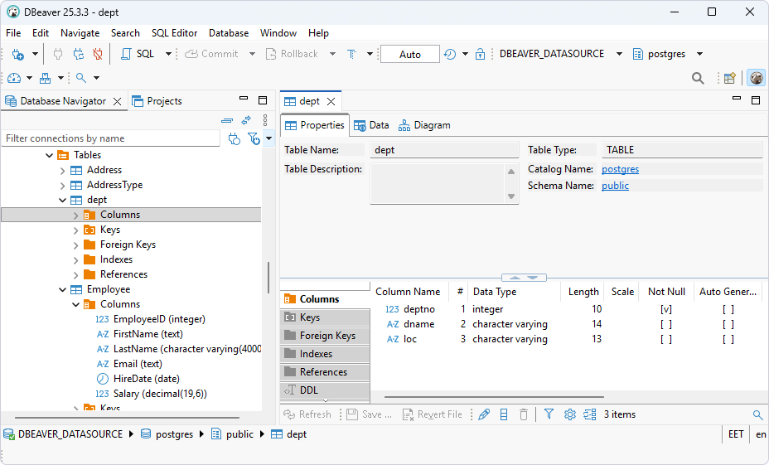Click properties panel collapse handle arrows

click(x=524, y=278)
